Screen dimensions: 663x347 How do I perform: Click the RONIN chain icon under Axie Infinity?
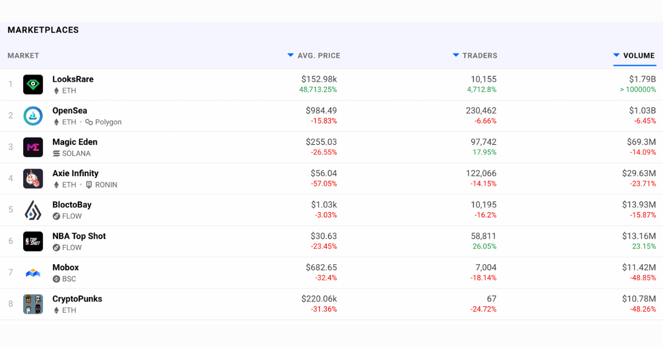tap(89, 185)
